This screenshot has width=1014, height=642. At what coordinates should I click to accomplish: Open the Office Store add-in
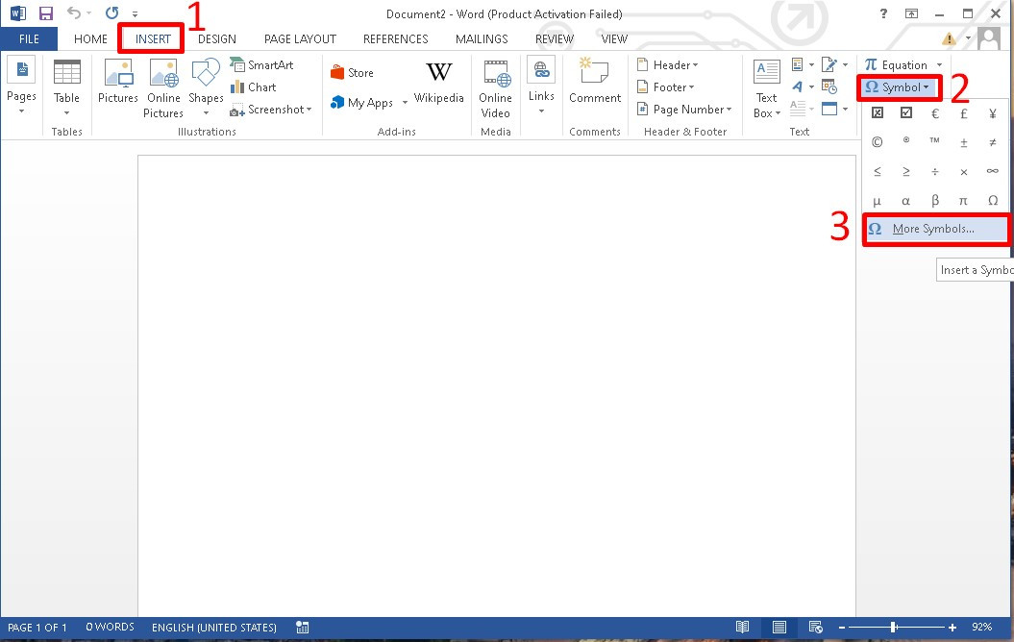pos(352,72)
